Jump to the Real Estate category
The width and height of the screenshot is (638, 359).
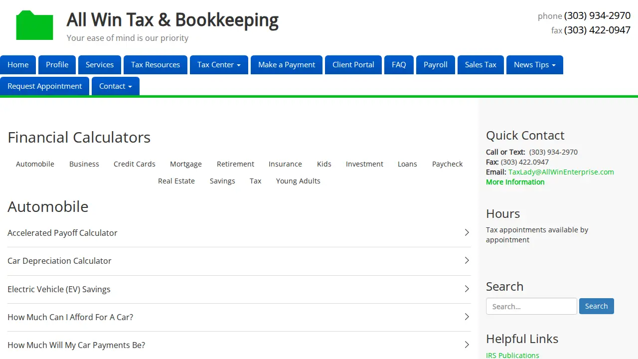tap(176, 181)
